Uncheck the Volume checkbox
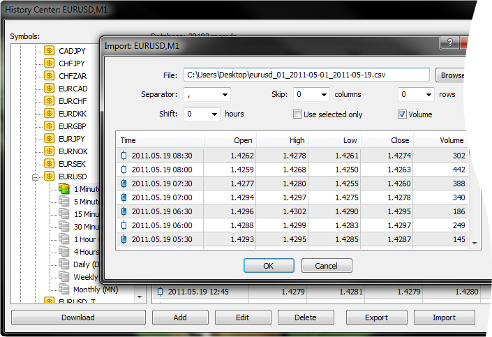Image resolution: width=492 pixels, height=337 pixels. (x=402, y=114)
